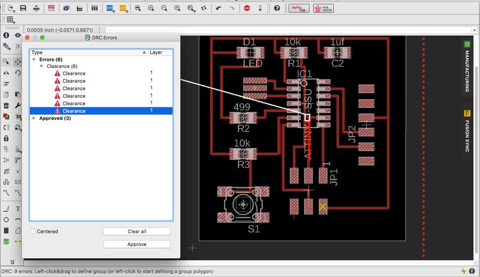Screen dimensions: 480x277
Task: Click the Delete trash can tool
Action: pyautogui.click(x=6, y=106)
